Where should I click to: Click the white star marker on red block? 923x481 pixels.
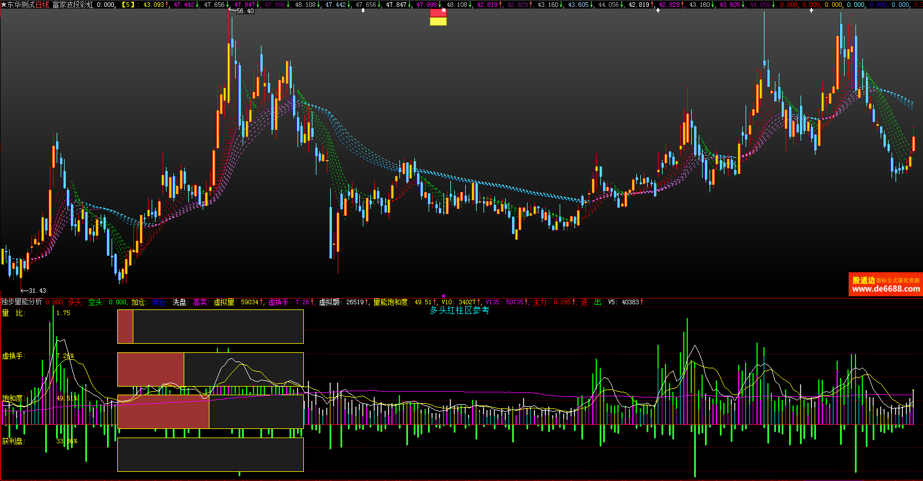pyautogui.click(x=443, y=10)
